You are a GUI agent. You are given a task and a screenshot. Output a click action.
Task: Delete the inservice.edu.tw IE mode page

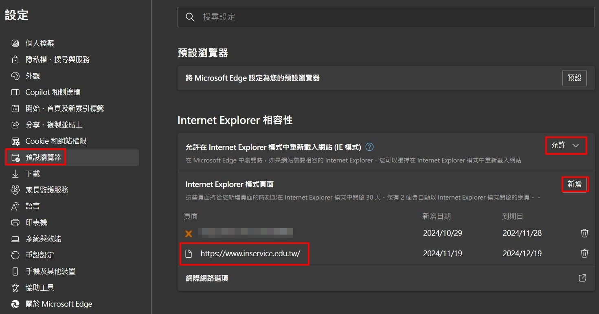point(584,253)
